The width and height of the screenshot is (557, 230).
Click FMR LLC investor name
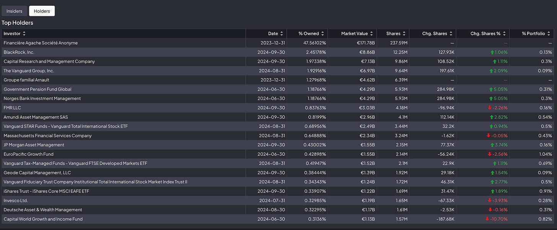click(12, 108)
